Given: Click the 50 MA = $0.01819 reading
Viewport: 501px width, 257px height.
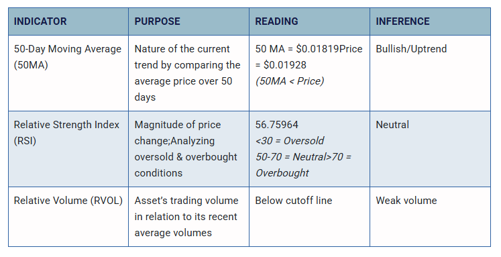Looking at the screenshot, I should pyautogui.click(x=297, y=49).
